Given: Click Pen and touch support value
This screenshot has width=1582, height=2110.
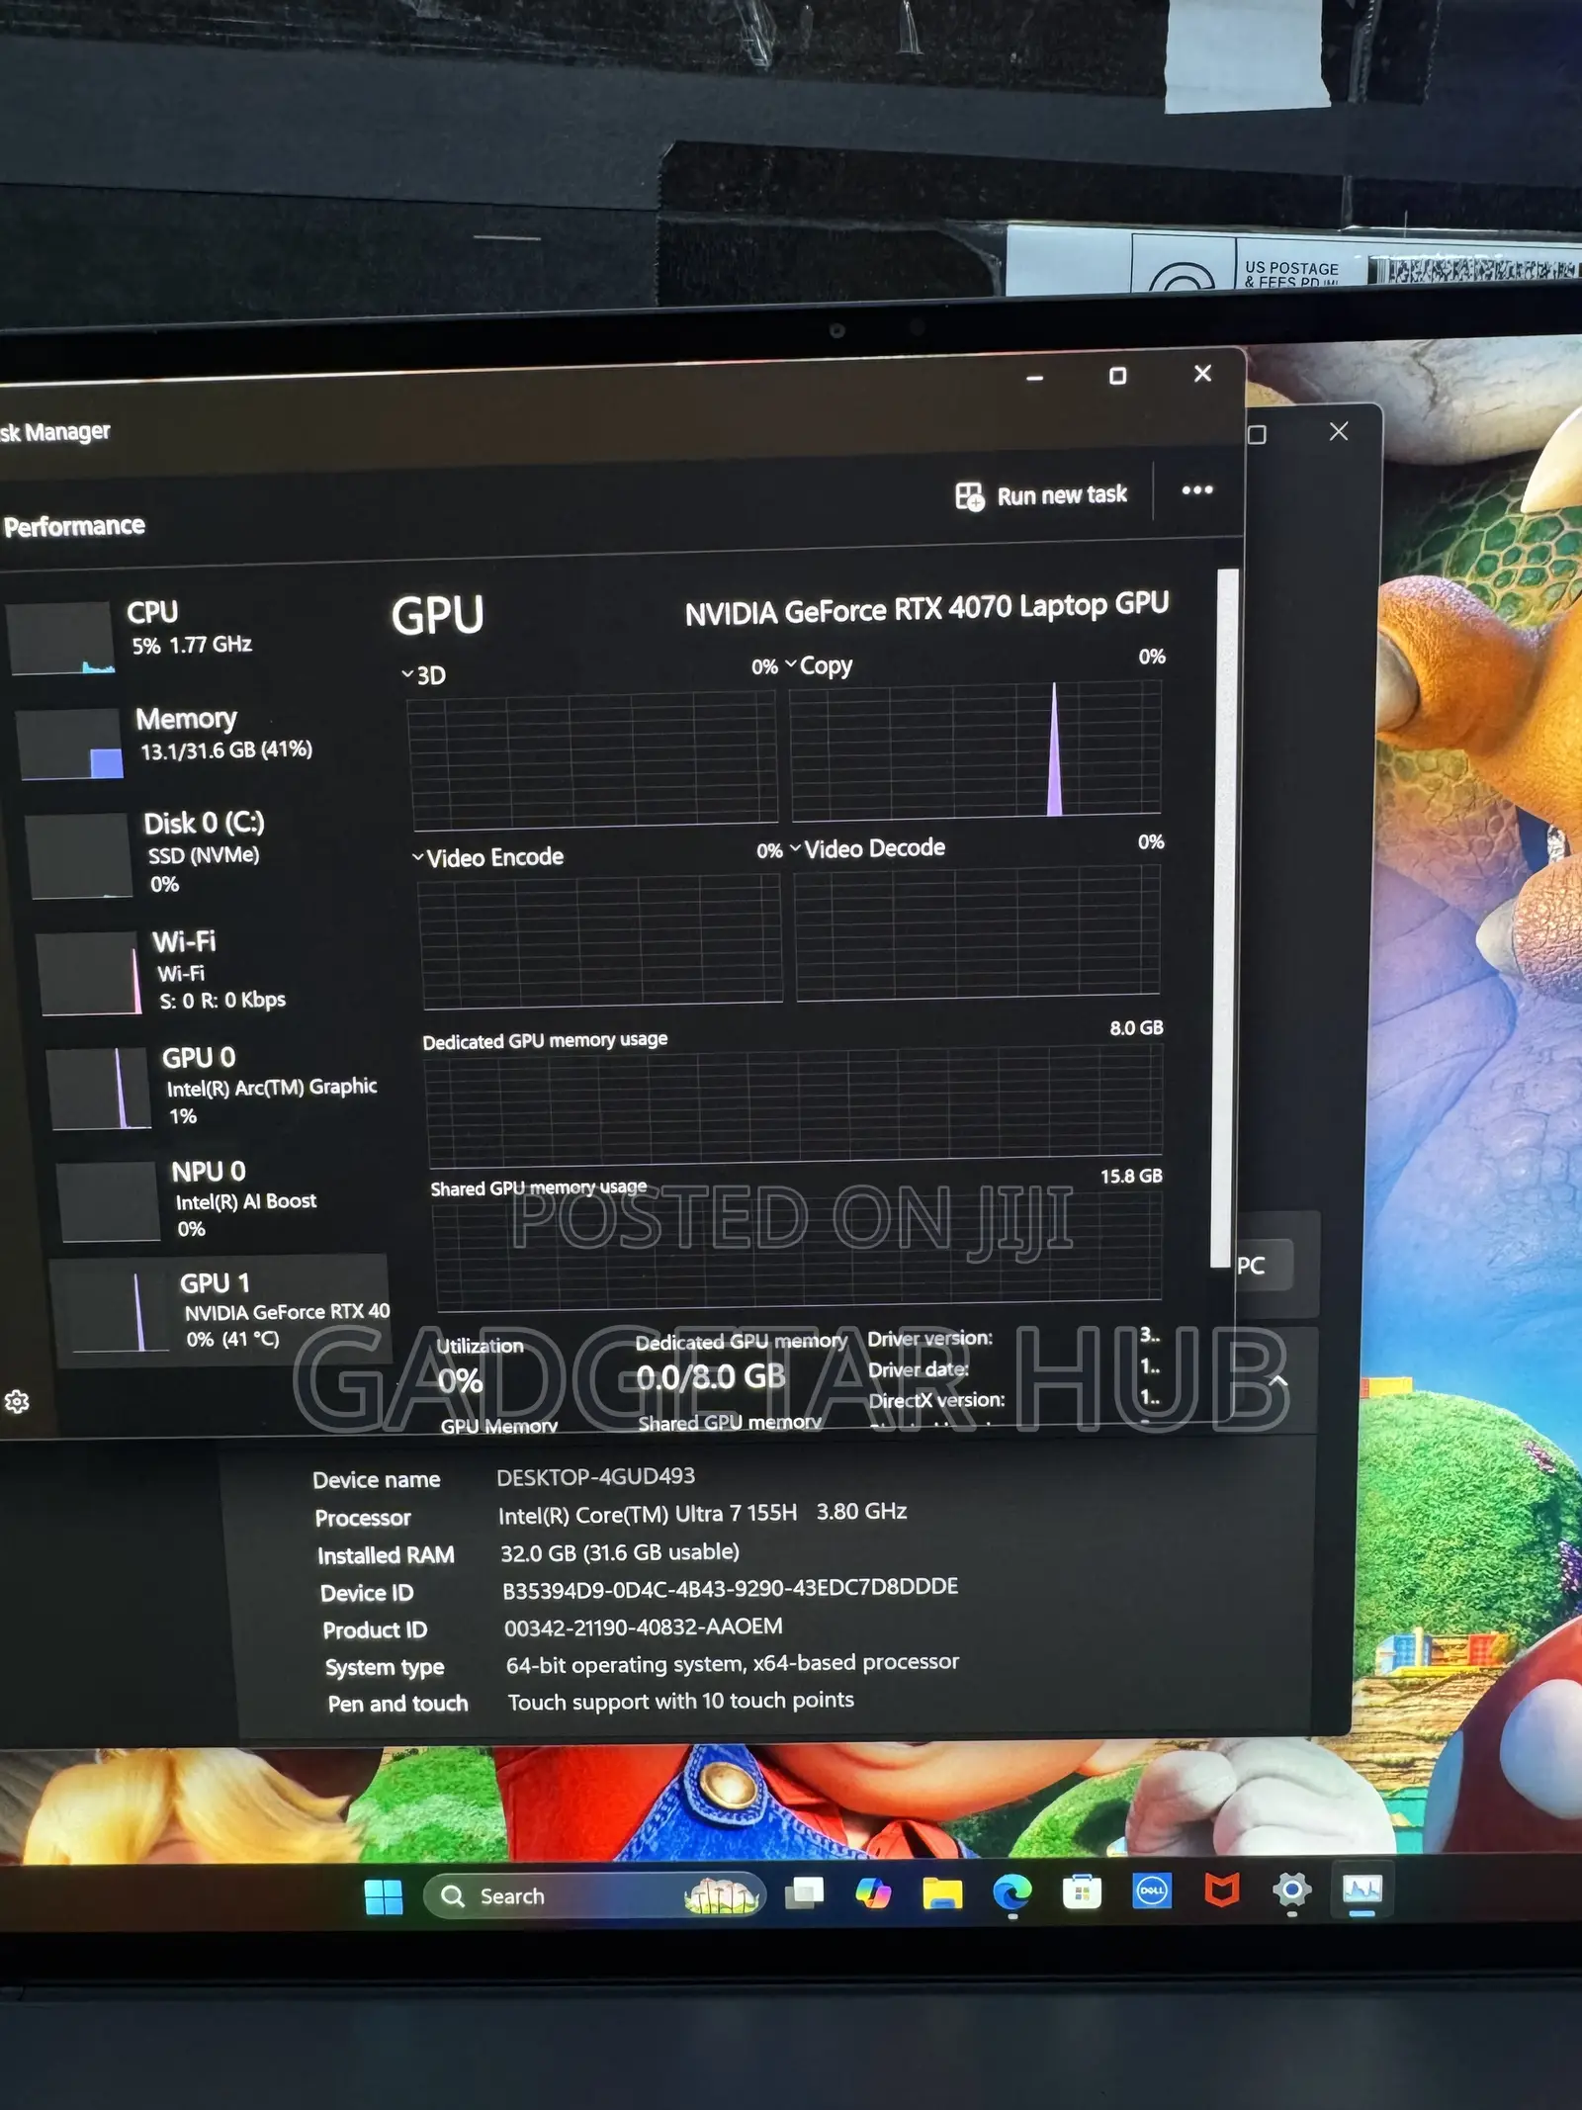Looking at the screenshot, I should click(x=681, y=1701).
